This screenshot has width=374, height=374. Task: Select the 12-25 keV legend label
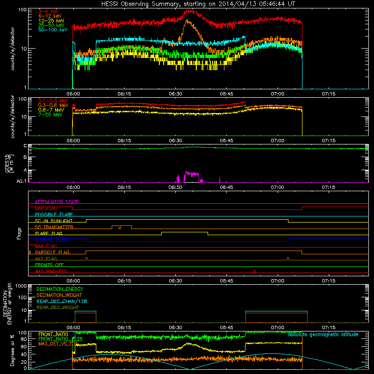(51, 21)
